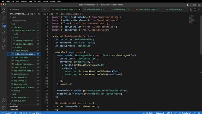Image resolution: width=202 pixels, height=114 pixels.
Task: Close the todo.controller.spec.ts tab
Action: click(x=80, y=9)
